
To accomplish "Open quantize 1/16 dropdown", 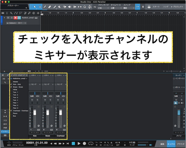I will click(x=103, y=8).
